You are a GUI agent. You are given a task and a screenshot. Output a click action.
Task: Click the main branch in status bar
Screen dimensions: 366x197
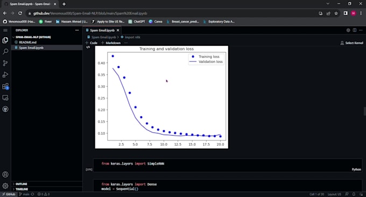24,194
